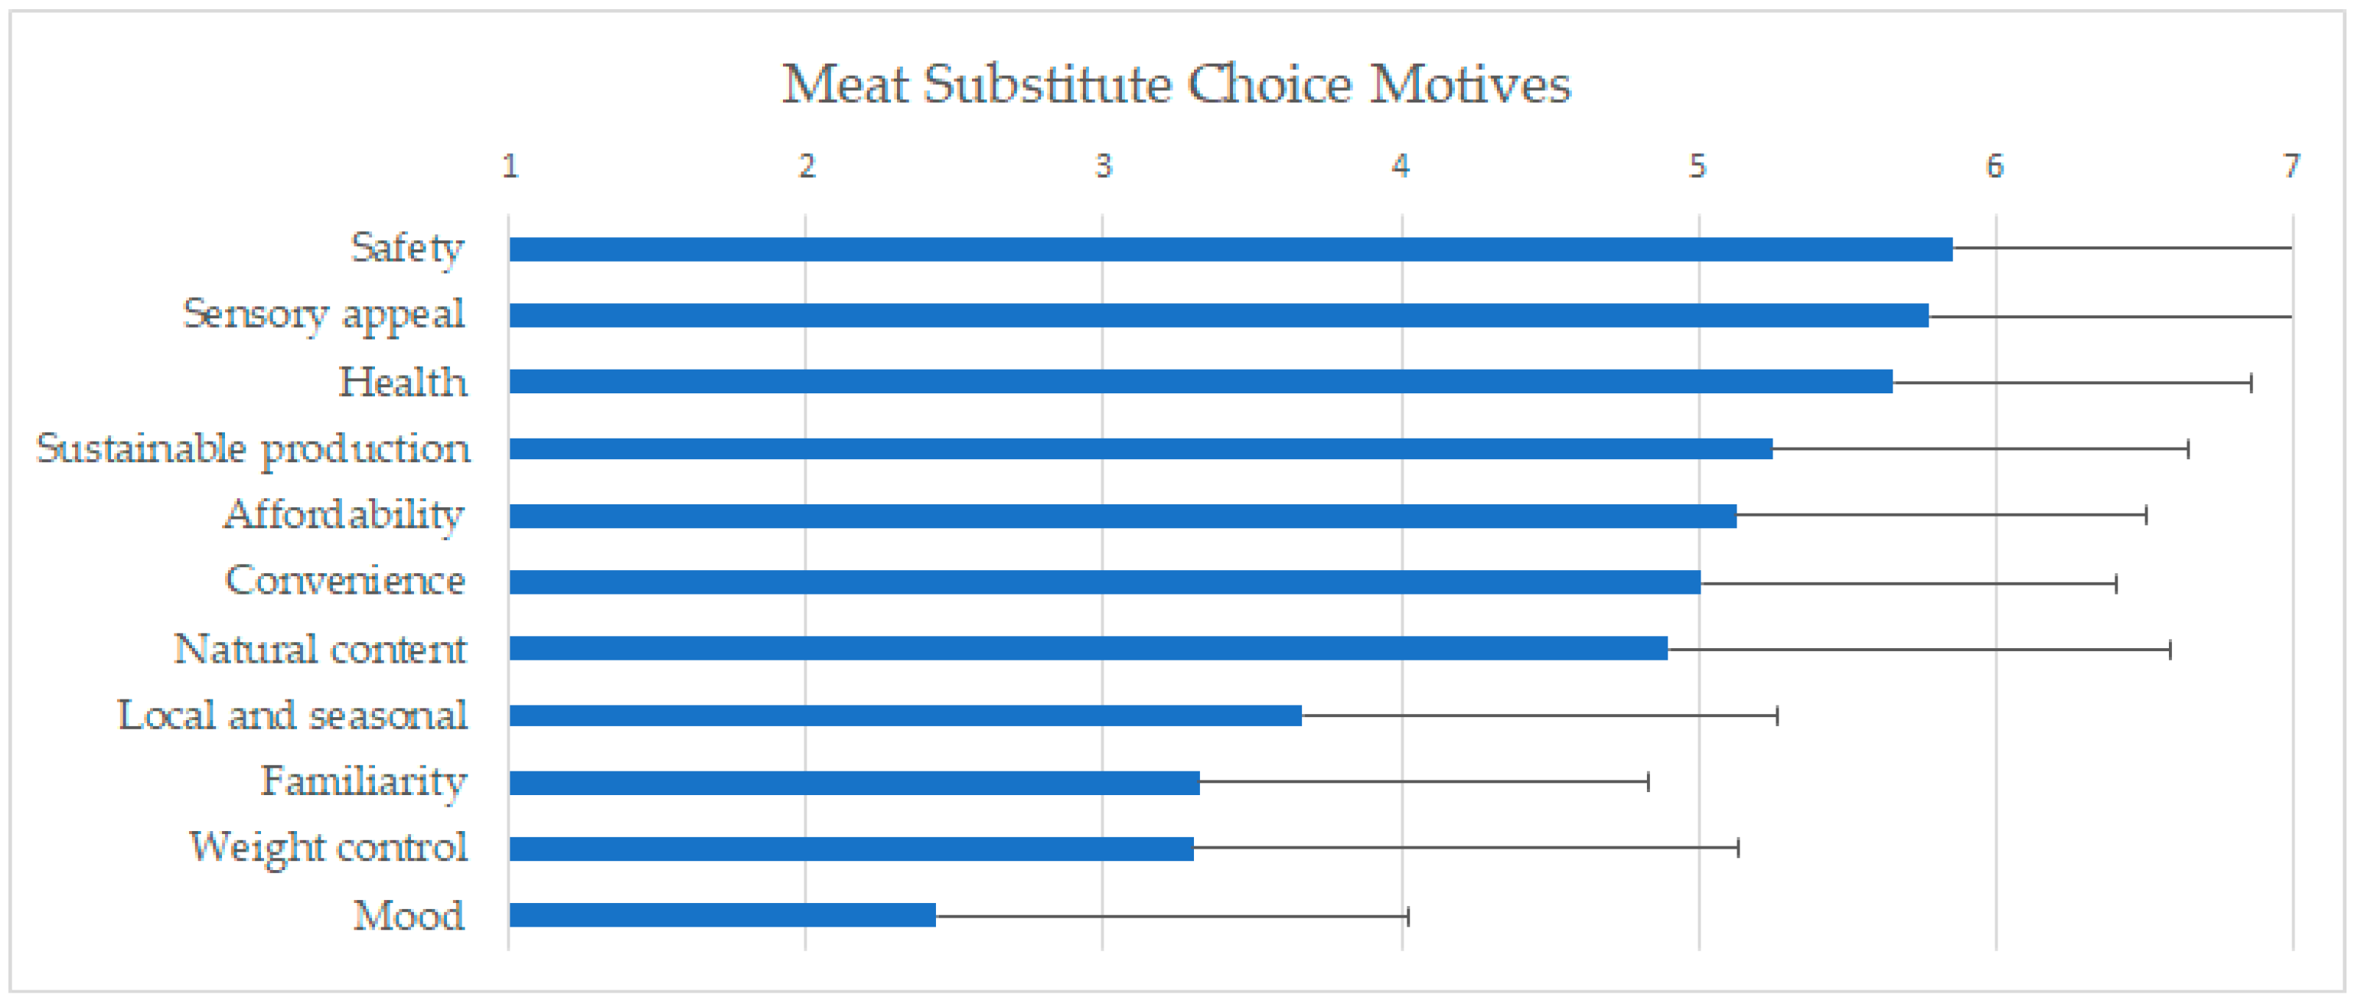2358x1004 pixels.
Task: Select the Mood axis label
Action: click(408, 915)
